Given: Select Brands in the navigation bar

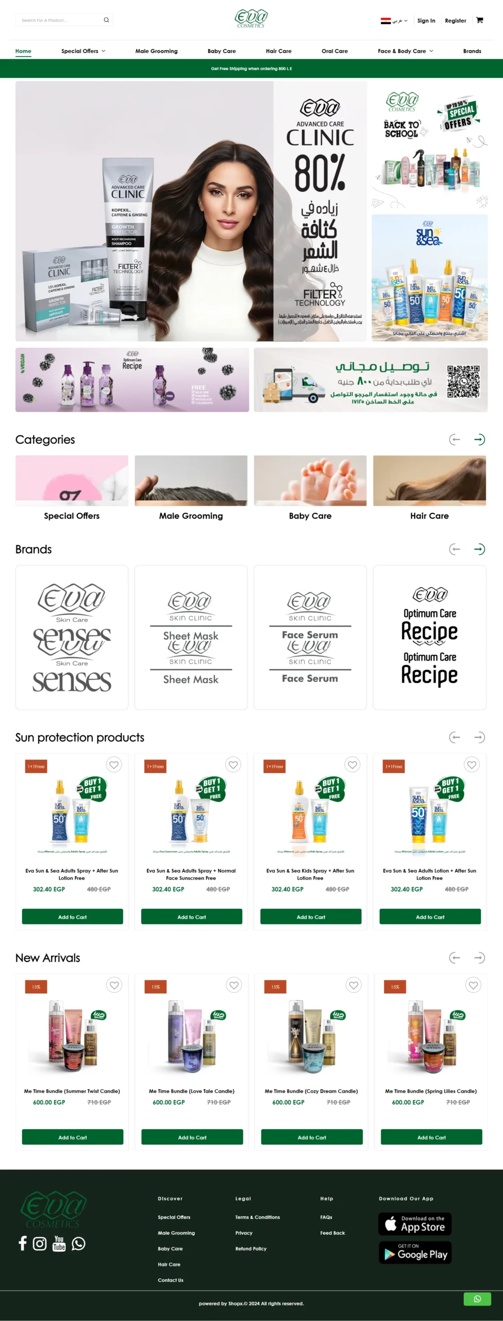Looking at the screenshot, I should 472,51.
